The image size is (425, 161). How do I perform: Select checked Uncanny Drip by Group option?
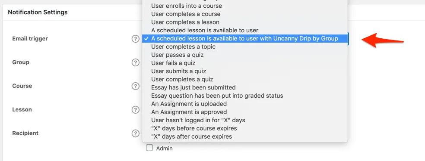click(x=245, y=38)
